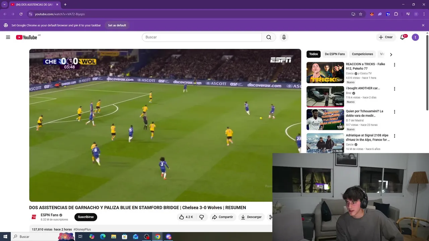Open the Chrome three-dot menu
Screen dimensions: 429x241
pos(424,14)
